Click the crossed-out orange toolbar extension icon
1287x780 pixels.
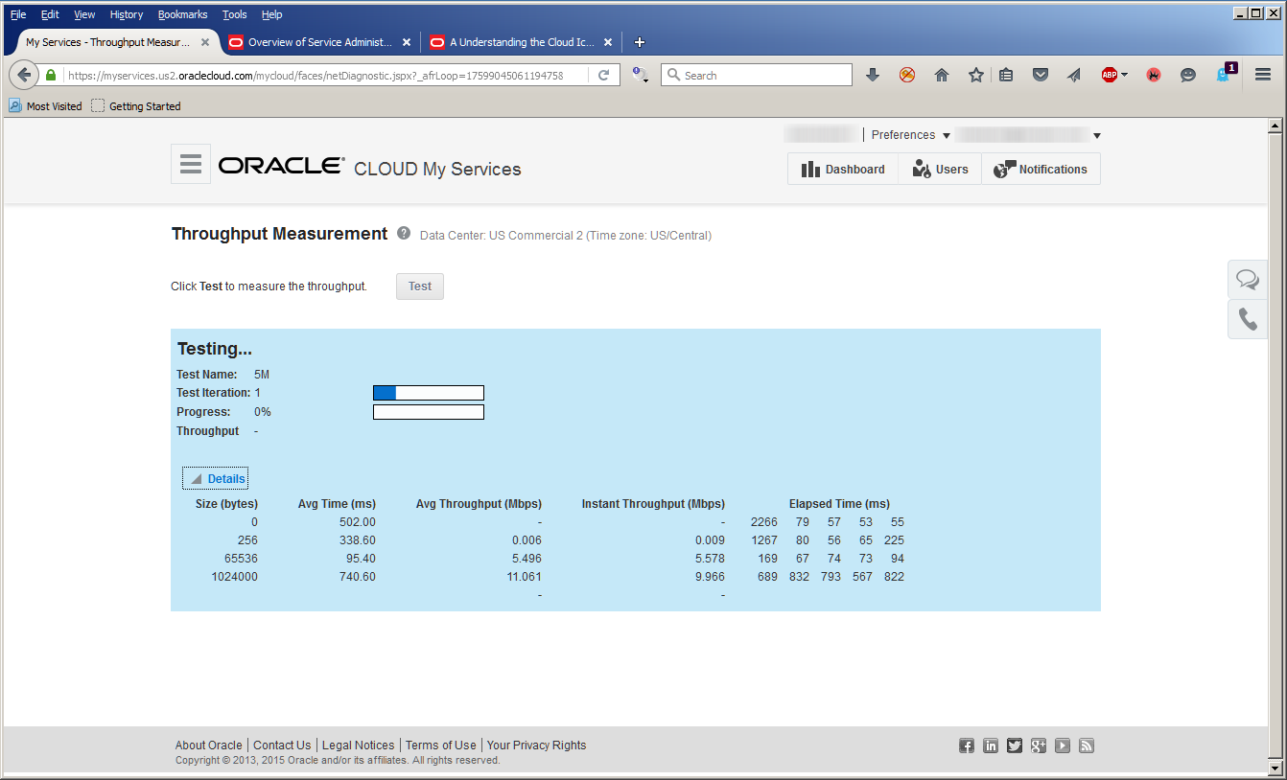[x=907, y=75]
